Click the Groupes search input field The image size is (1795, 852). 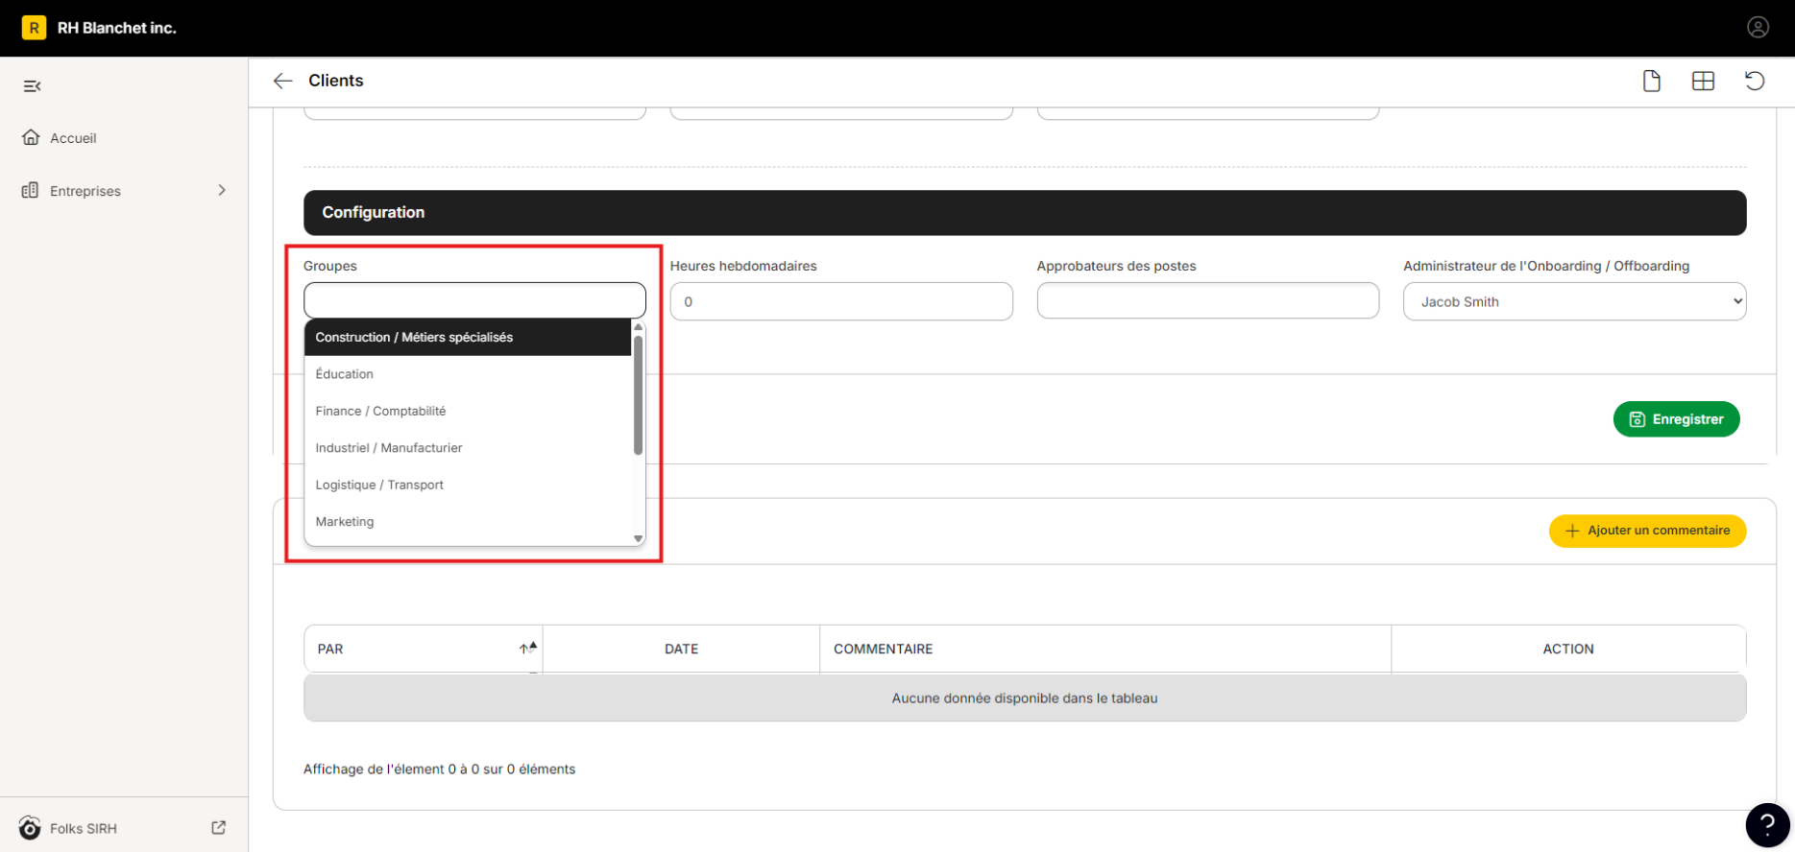tap(474, 300)
